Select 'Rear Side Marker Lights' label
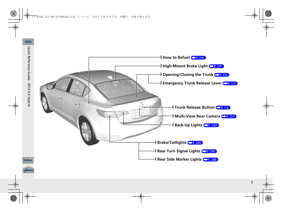The image size is (282, 212). 179,159
